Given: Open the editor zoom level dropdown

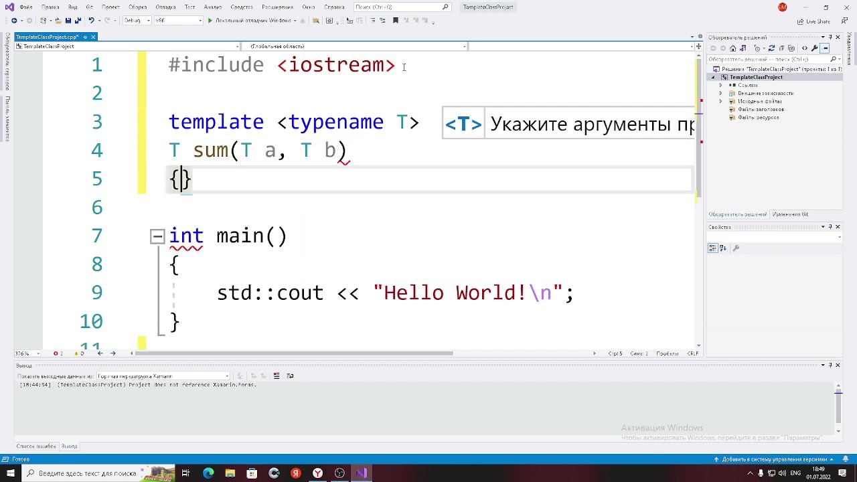Looking at the screenshot, I should 29,353.
